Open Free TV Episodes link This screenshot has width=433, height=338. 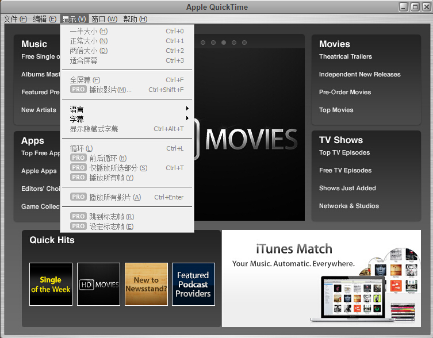click(x=345, y=170)
